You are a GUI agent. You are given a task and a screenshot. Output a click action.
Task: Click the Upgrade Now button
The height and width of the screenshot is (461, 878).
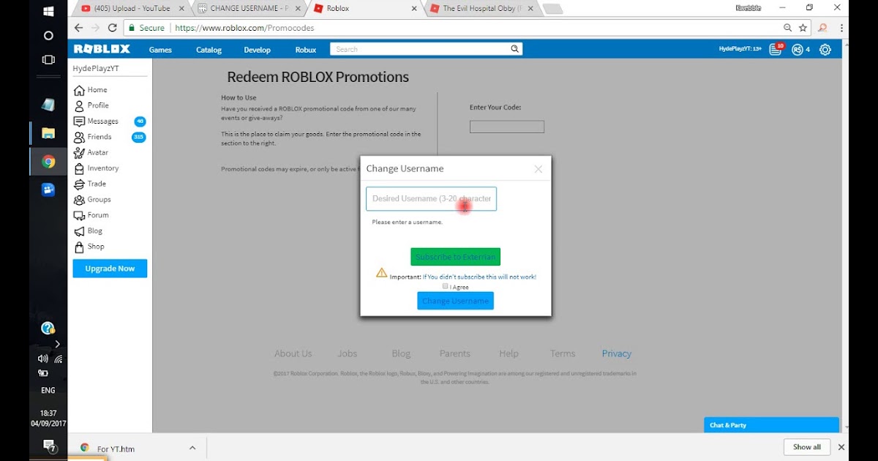coord(110,269)
